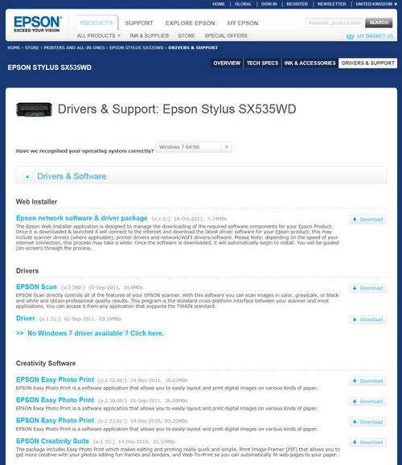
Task: Open Epson Stylus SX535WD breadcrumb
Action: (x=137, y=47)
